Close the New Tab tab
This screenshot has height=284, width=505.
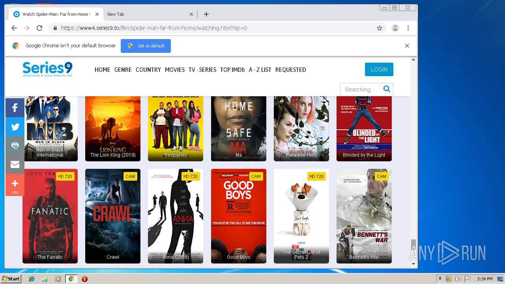191,14
